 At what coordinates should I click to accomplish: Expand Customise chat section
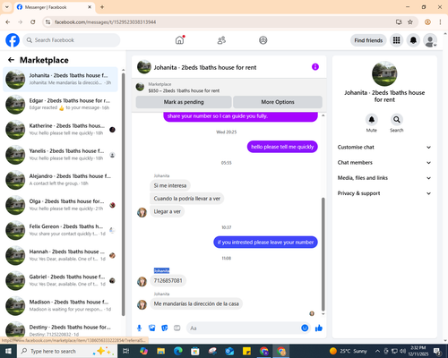point(384,147)
